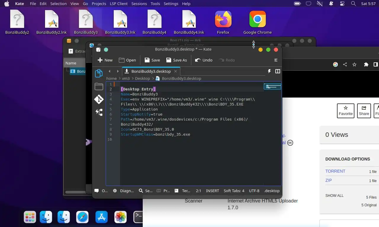
Task: Open the Filesystem Browser folder icon in Kate's sidebar
Action: click(99, 86)
